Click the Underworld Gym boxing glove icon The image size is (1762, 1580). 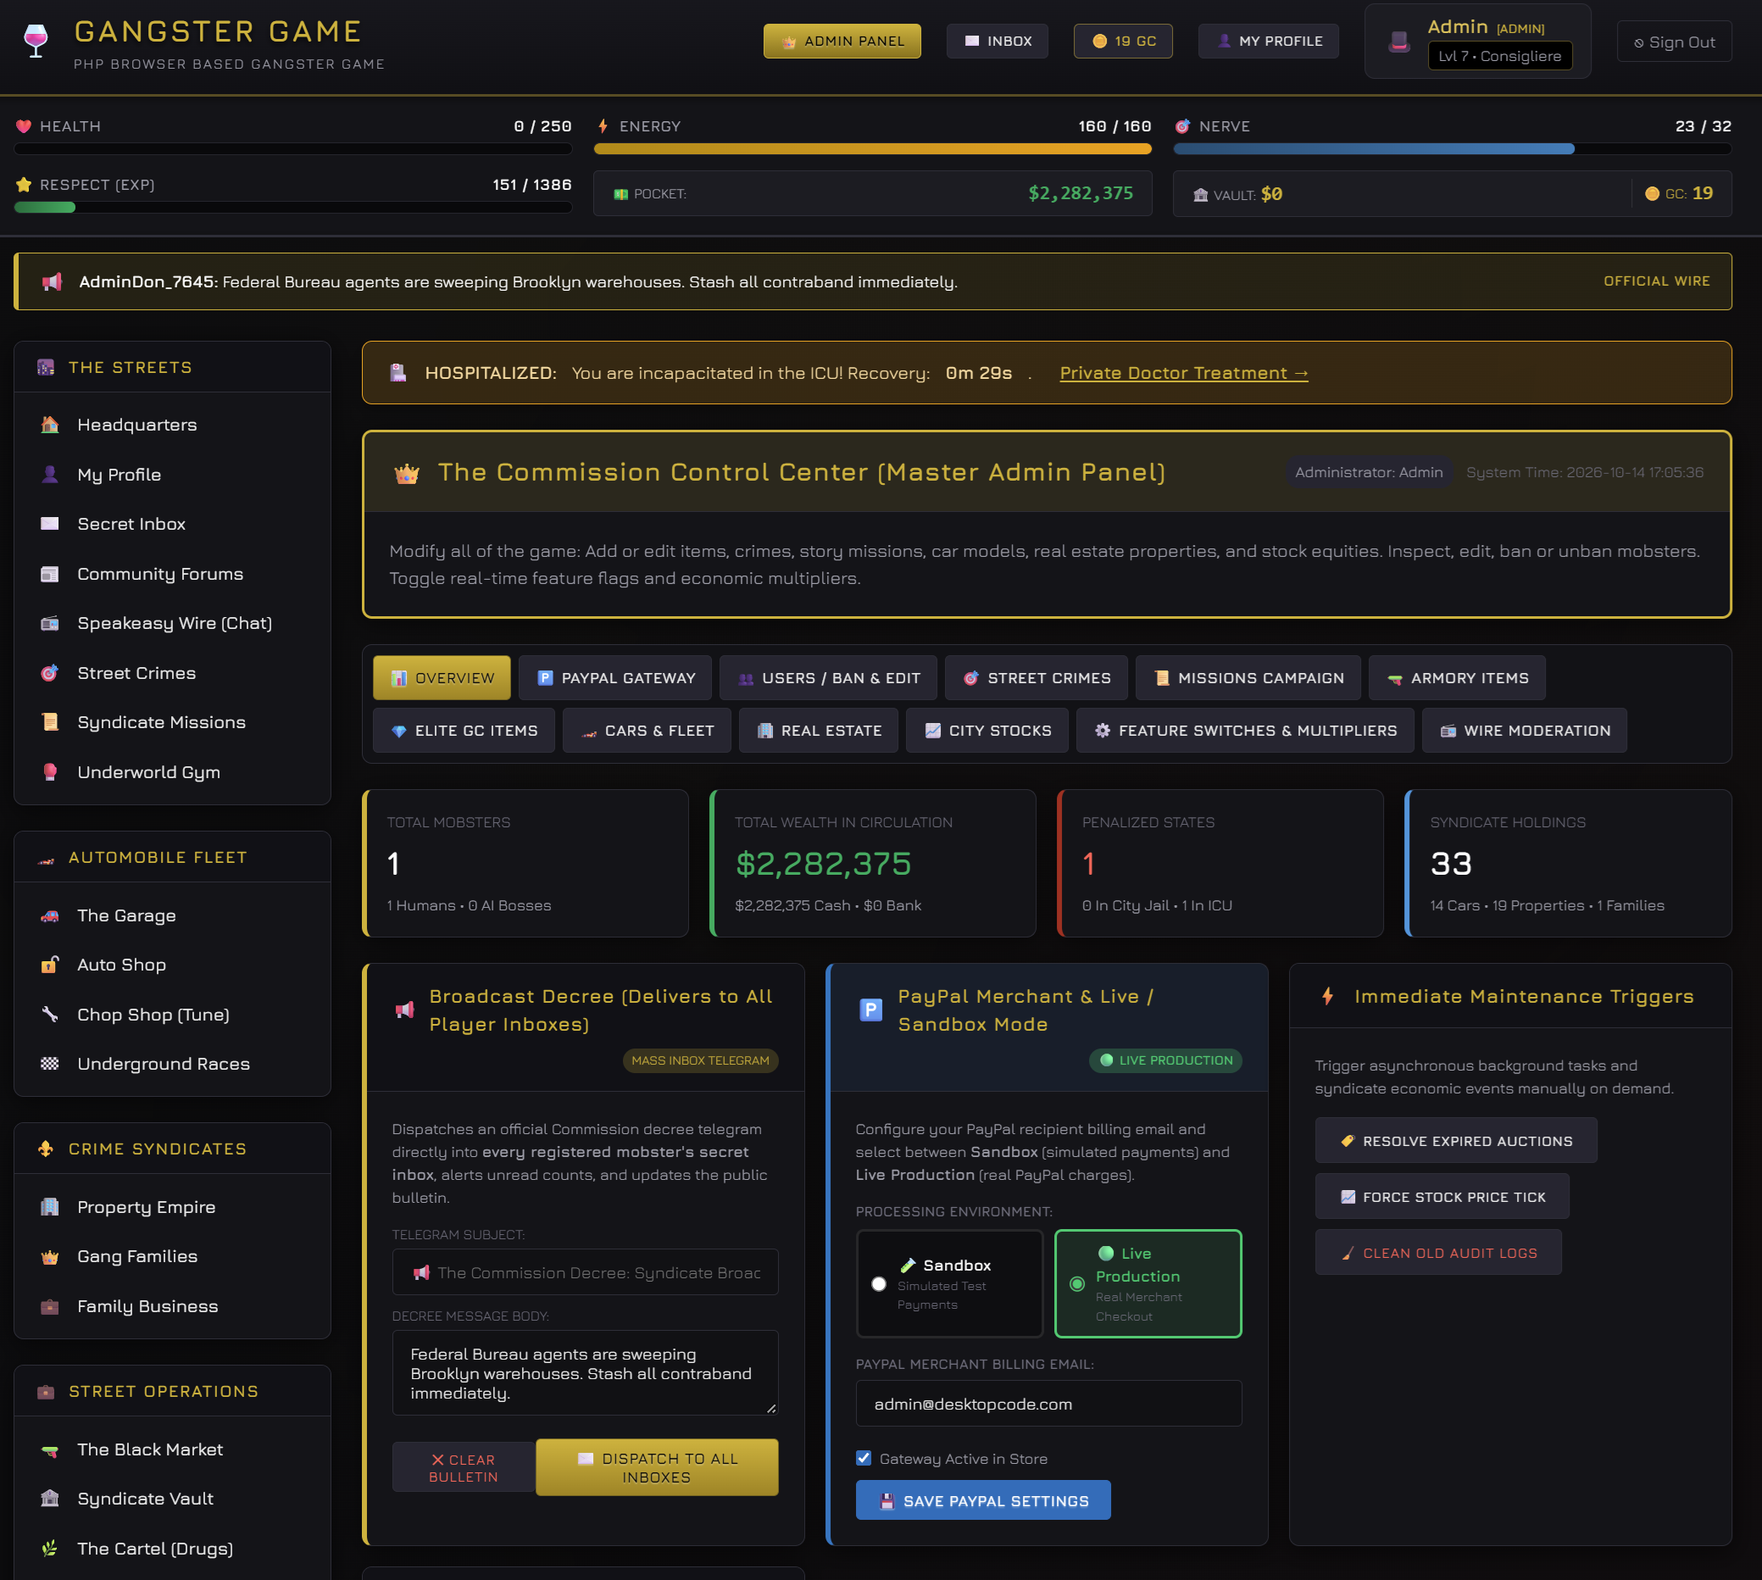[x=49, y=771]
